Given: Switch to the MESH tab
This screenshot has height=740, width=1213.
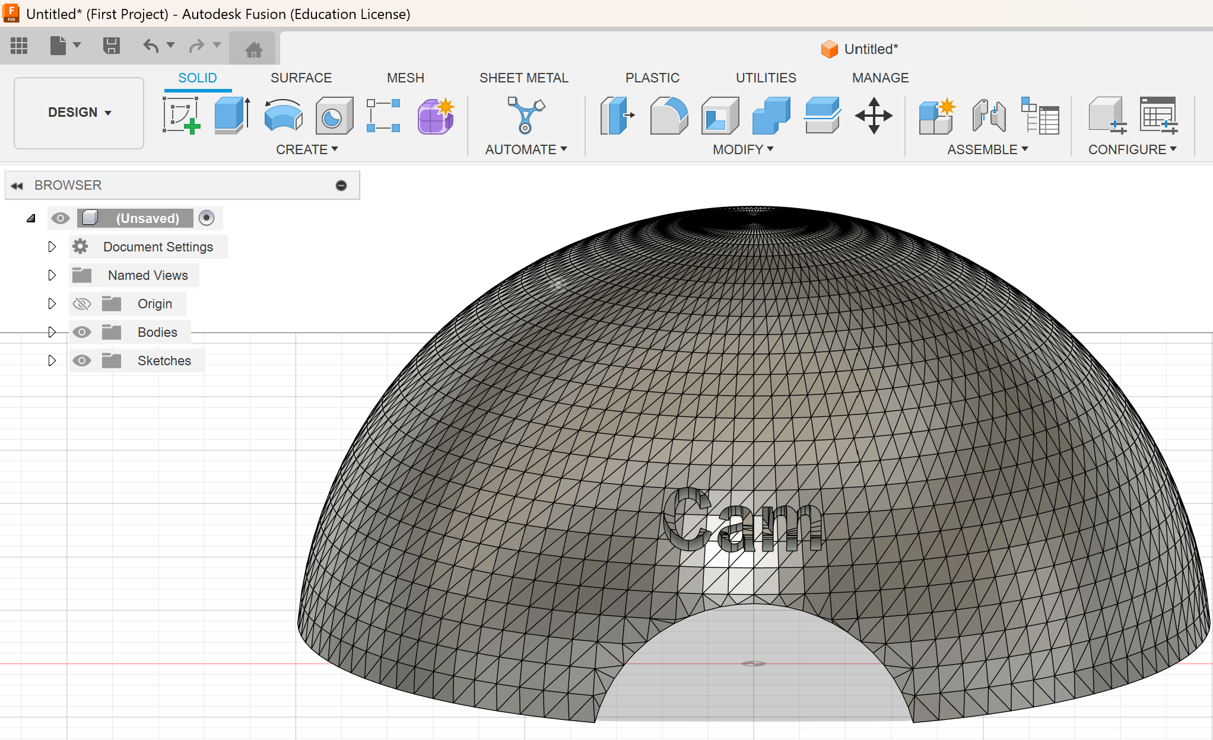Looking at the screenshot, I should coord(405,77).
